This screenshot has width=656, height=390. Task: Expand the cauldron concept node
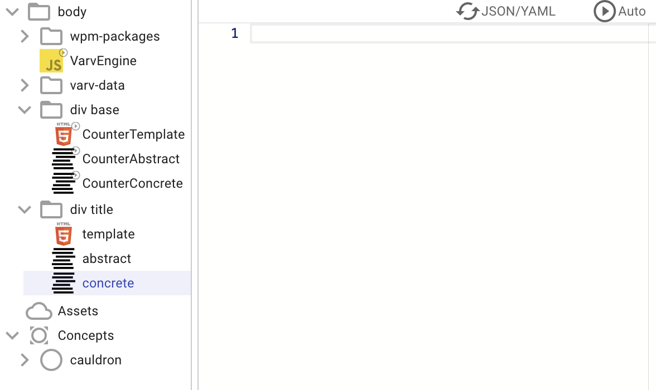coord(25,360)
